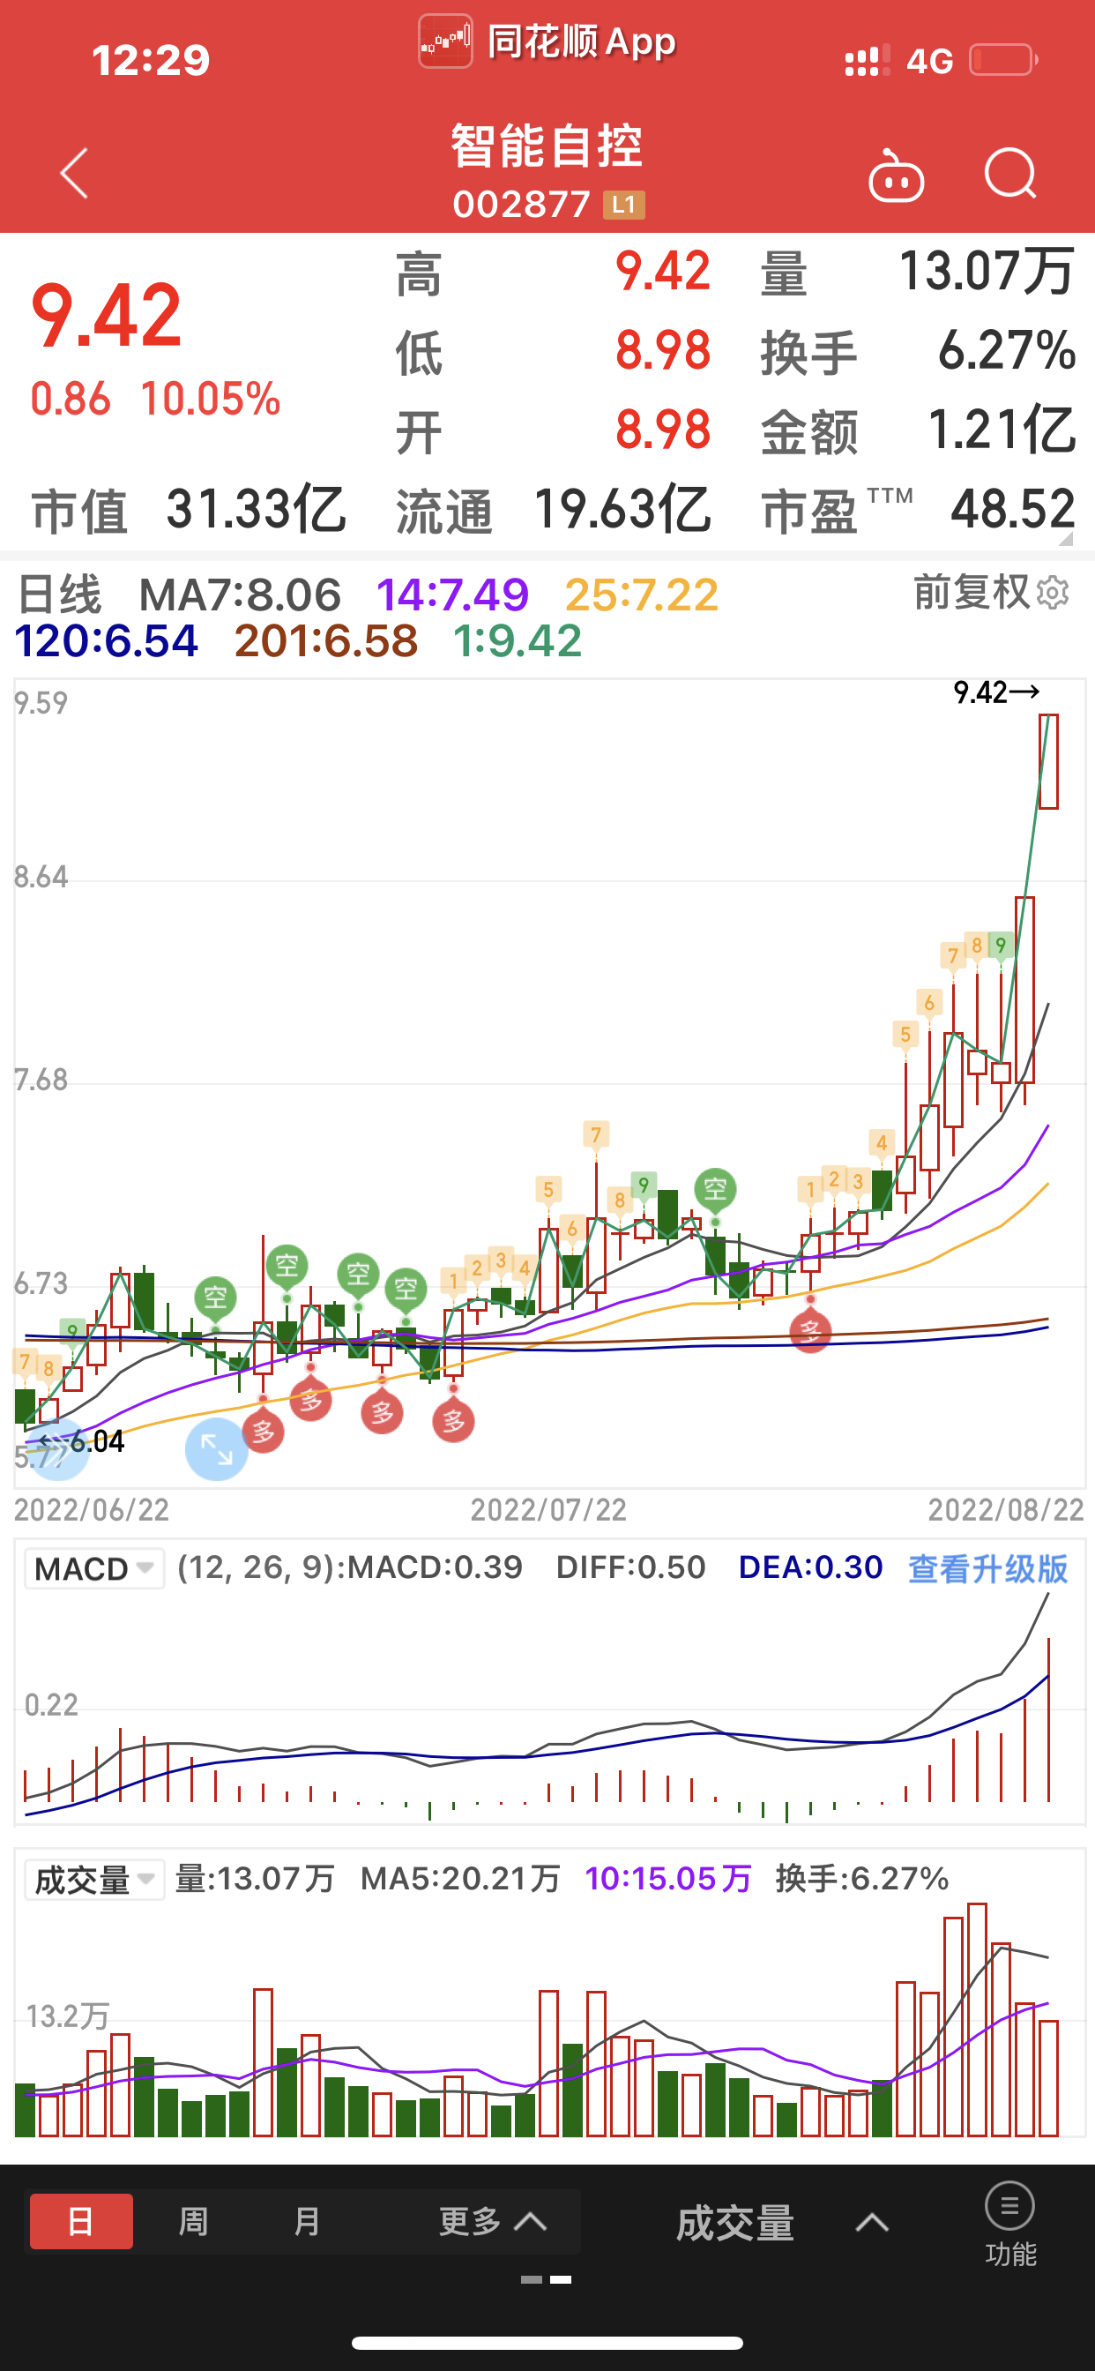This screenshot has width=1095, height=2371.
Task: Open the 功能 menu icon
Action: pos(1009,2222)
